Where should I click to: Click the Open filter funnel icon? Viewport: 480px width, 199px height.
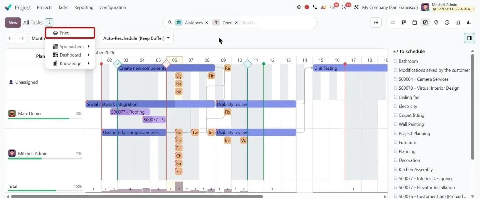(216, 22)
